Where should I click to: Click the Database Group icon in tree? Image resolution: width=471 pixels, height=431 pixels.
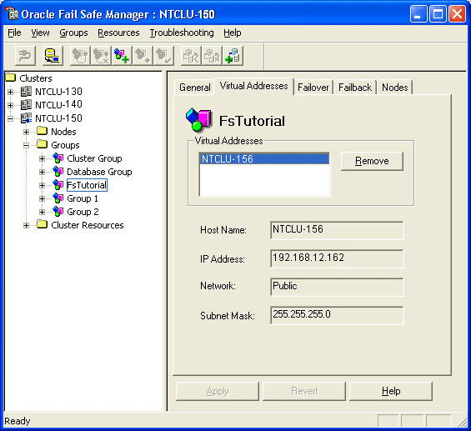(58, 171)
